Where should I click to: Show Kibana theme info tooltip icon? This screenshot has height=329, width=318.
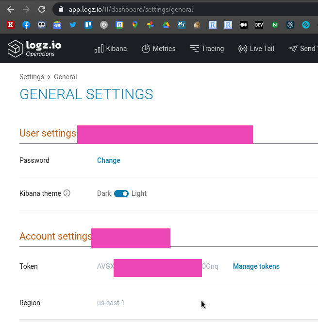tap(67, 193)
